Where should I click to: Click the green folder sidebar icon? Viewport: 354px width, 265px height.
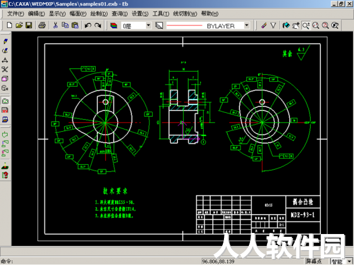click(x=5, y=101)
